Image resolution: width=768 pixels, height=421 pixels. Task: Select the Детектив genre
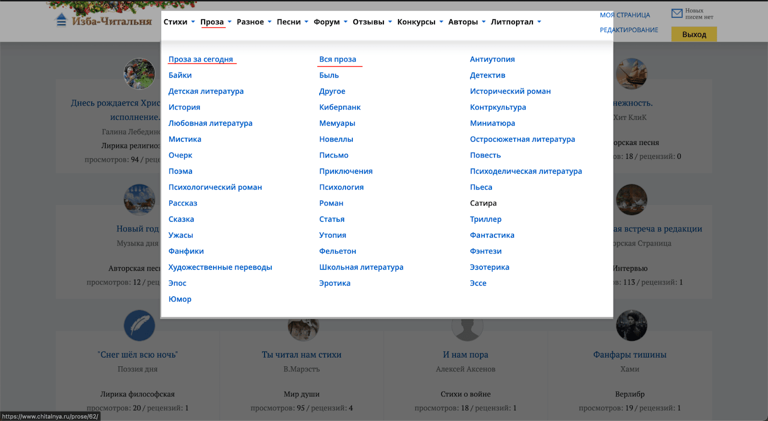[x=488, y=75]
